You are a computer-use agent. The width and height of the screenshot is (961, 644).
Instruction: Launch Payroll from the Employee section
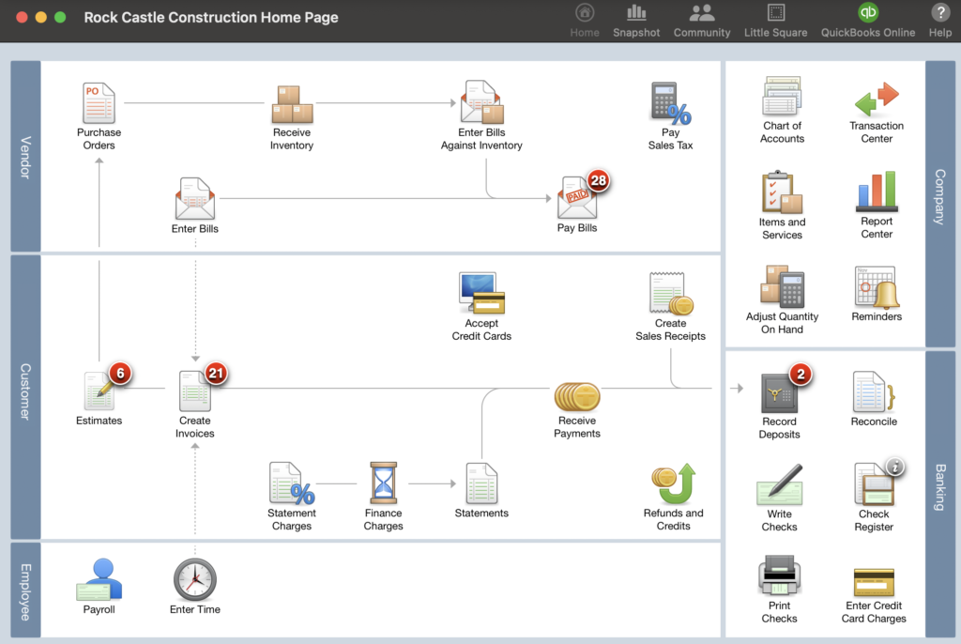[x=99, y=579]
